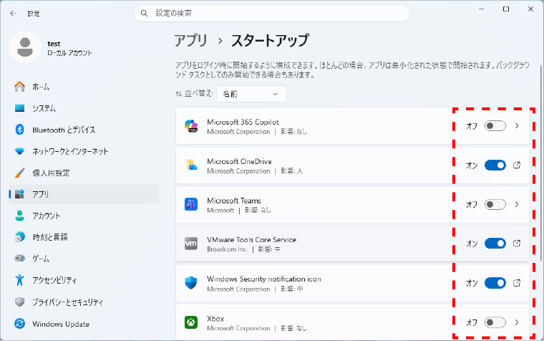
Task: Click test local account name
Action: [x=54, y=44]
